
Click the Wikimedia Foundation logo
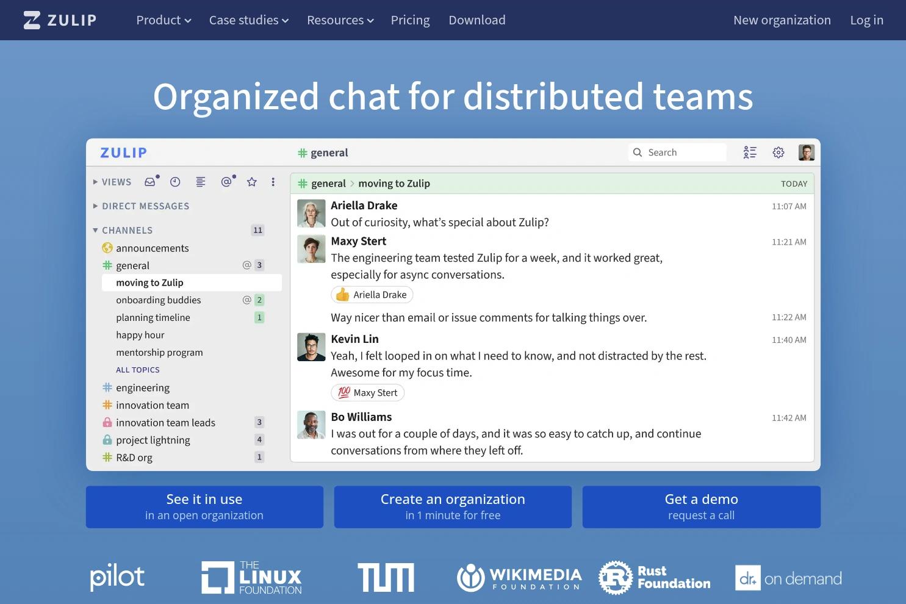(519, 577)
